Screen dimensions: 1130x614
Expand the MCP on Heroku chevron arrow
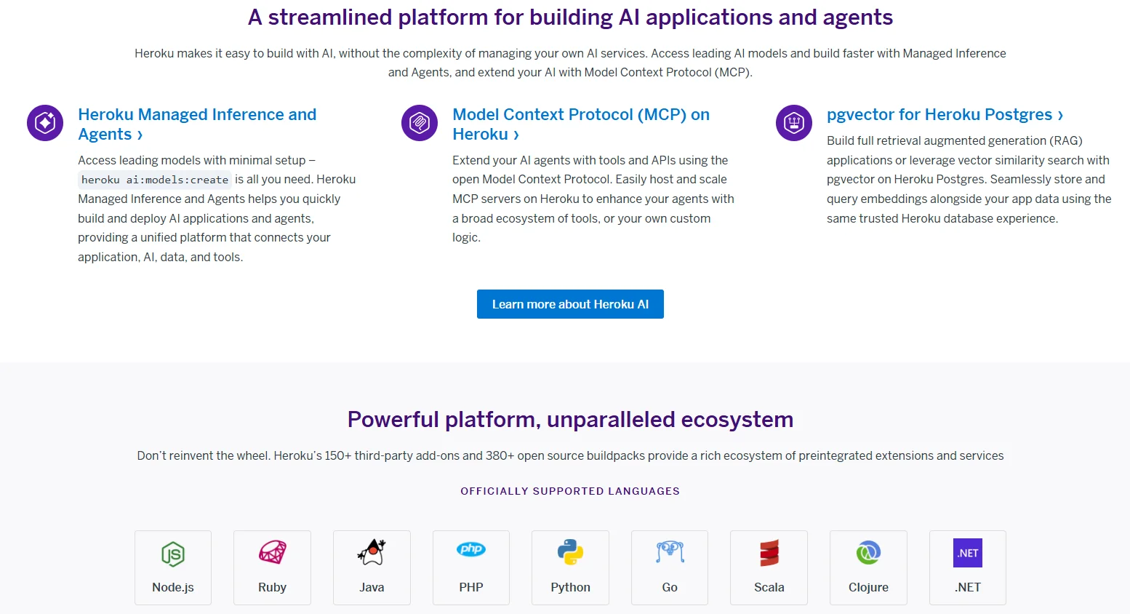pos(516,135)
